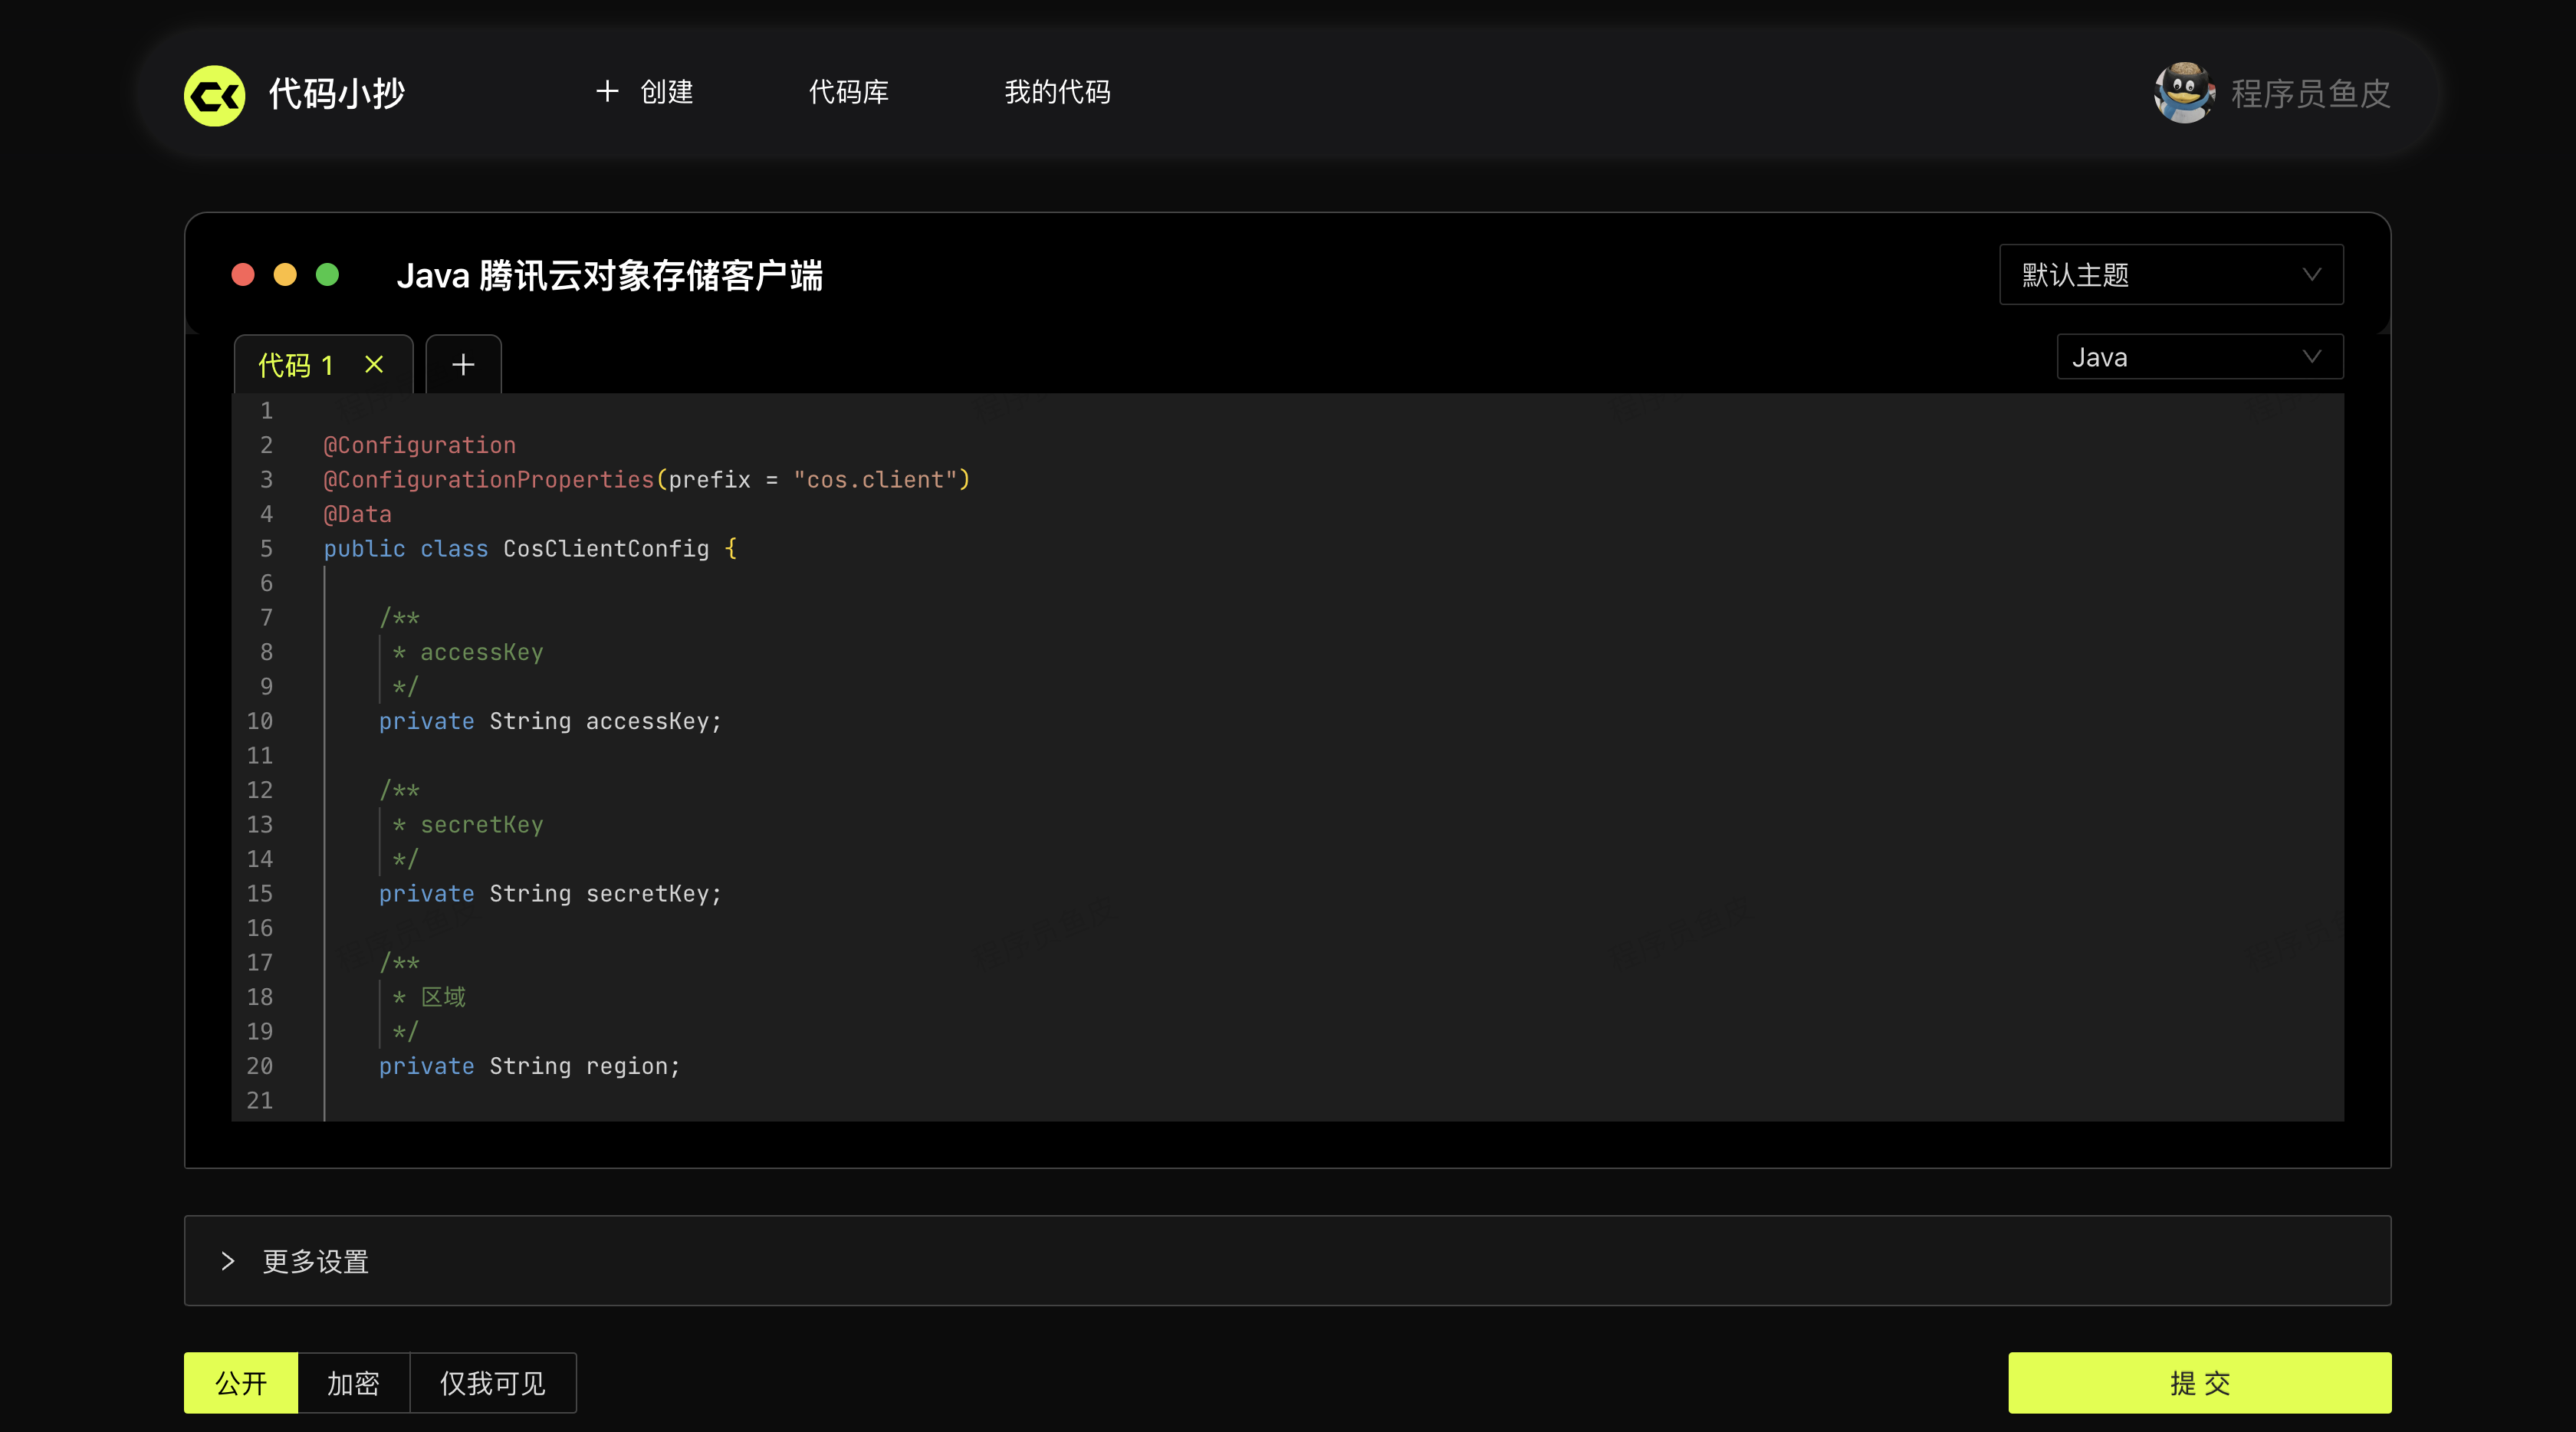Open the 我的代码 menu item

[x=1057, y=92]
